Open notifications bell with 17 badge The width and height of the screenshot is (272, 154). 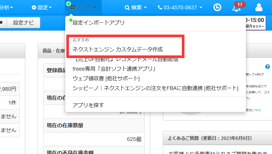[x=236, y=8]
